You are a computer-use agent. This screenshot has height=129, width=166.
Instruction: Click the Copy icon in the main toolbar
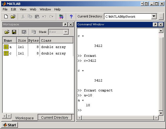(30, 17)
